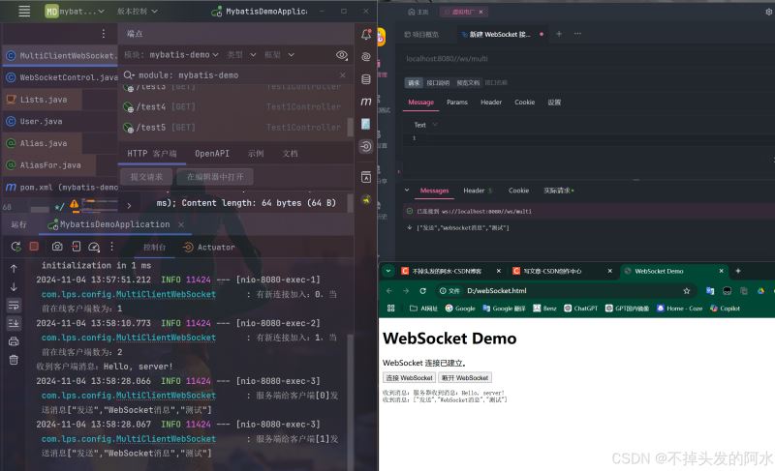This screenshot has height=471, width=775.
Task: Open Apifox tab bar more options
Action: 577,34
